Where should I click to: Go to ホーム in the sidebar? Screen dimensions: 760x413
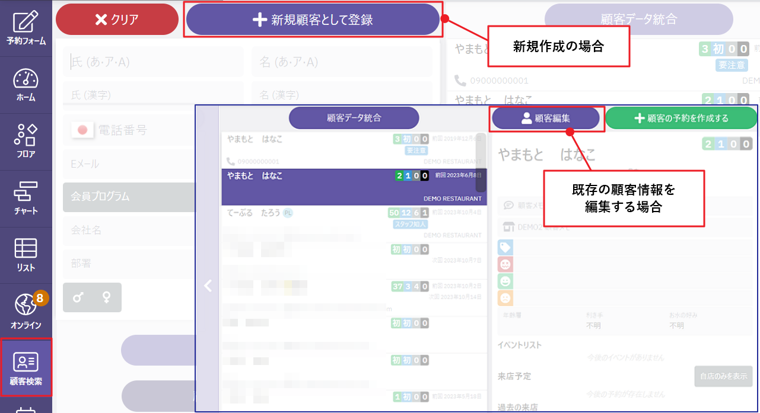(26, 85)
